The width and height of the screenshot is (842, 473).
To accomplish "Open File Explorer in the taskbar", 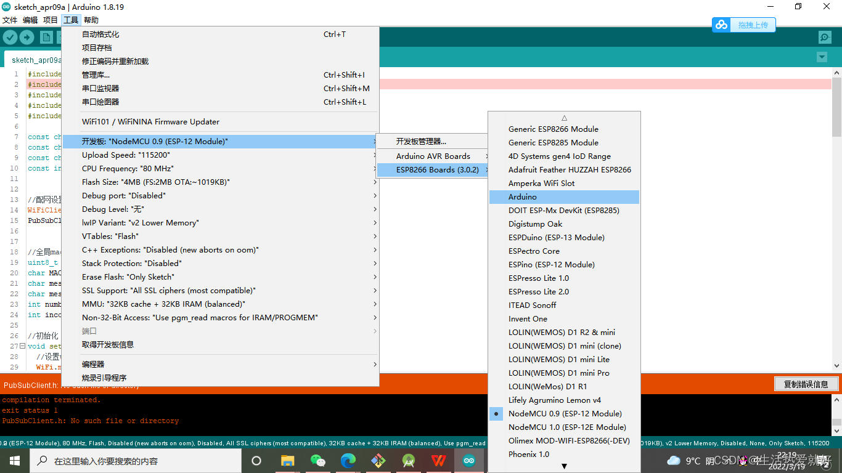I will 287,461.
